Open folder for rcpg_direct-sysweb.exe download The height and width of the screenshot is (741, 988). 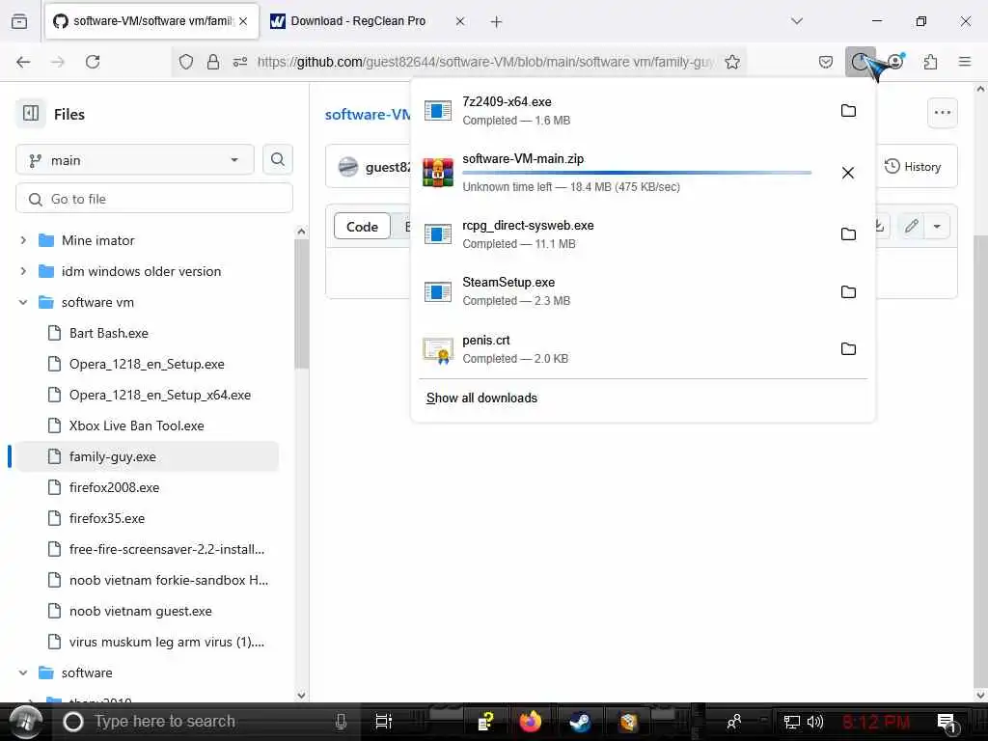tap(848, 234)
